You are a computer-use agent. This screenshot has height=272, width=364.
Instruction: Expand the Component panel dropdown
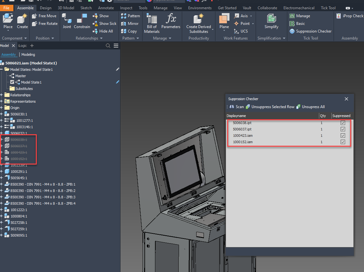coord(25,38)
